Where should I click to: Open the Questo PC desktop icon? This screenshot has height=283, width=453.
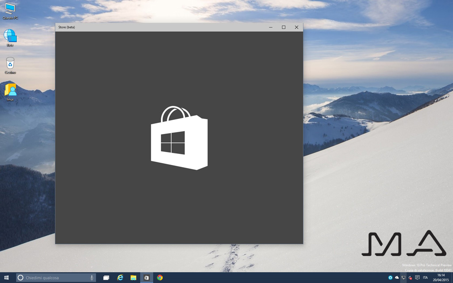point(10,11)
